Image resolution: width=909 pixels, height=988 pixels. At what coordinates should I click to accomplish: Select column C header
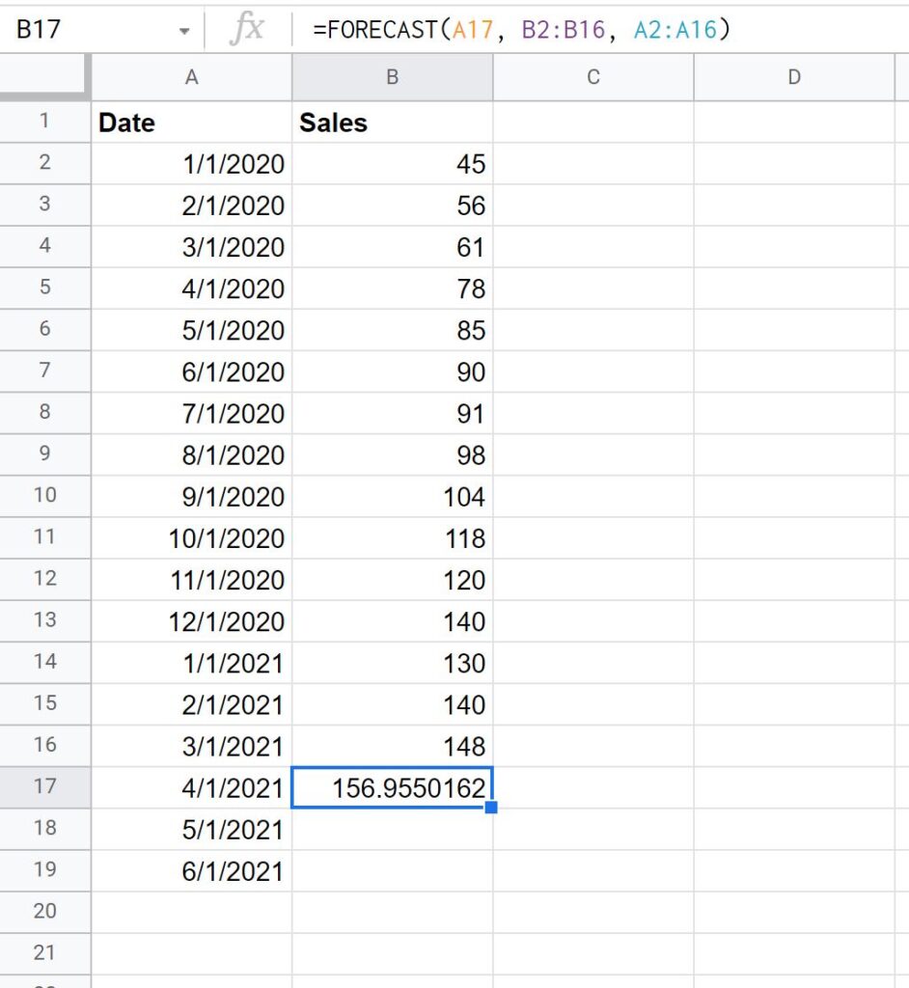tap(593, 77)
